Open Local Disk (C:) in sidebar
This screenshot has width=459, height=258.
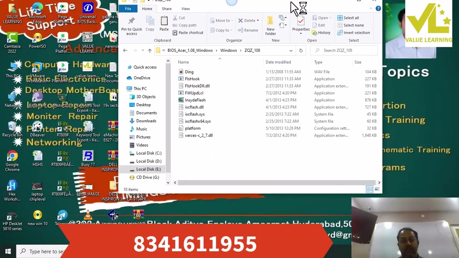[x=148, y=153]
